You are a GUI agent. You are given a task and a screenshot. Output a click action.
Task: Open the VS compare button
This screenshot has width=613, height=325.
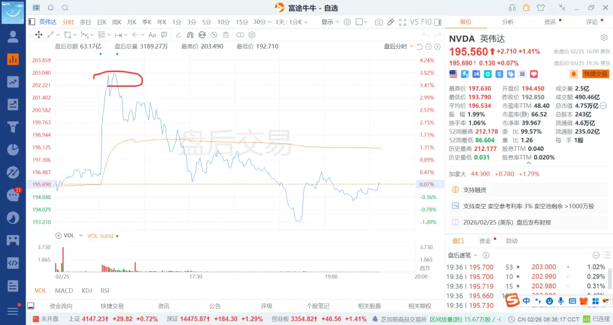click(x=414, y=22)
